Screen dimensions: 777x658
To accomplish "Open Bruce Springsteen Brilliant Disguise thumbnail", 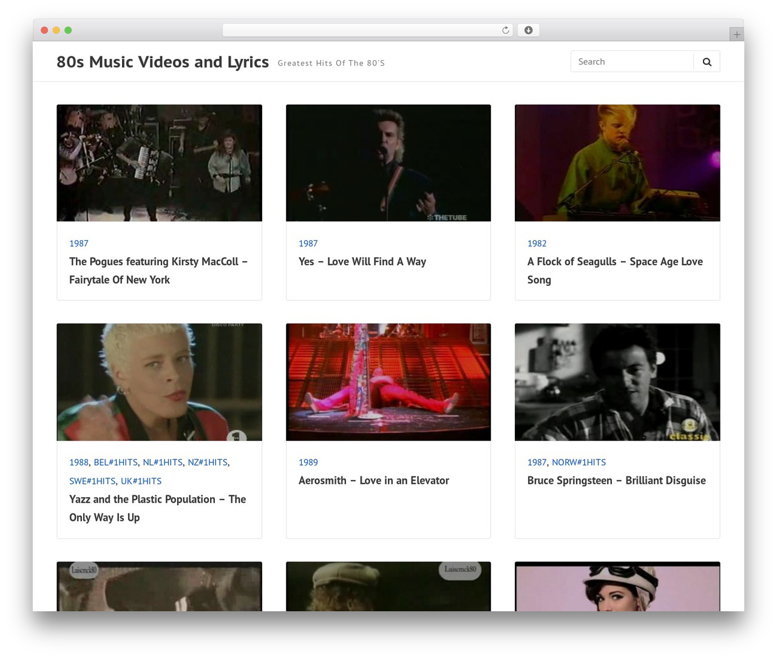I will 617,382.
